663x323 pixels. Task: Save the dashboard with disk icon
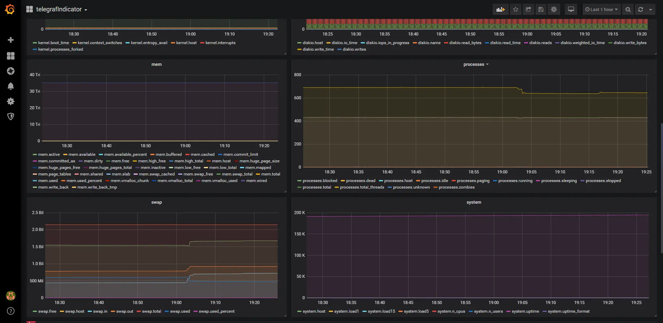(x=541, y=9)
